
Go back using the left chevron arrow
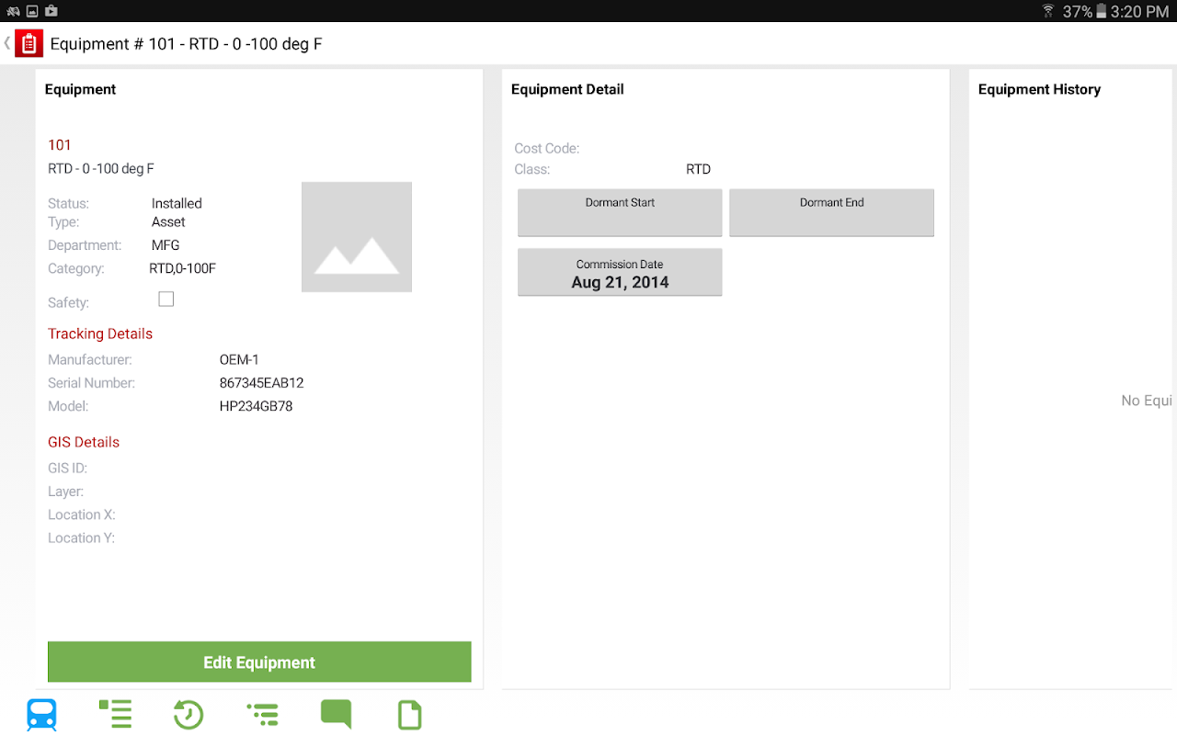[6, 43]
